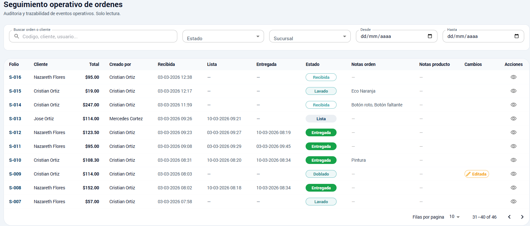Click folio S-009
Screen dimensions: 530x226
pyautogui.click(x=15, y=174)
